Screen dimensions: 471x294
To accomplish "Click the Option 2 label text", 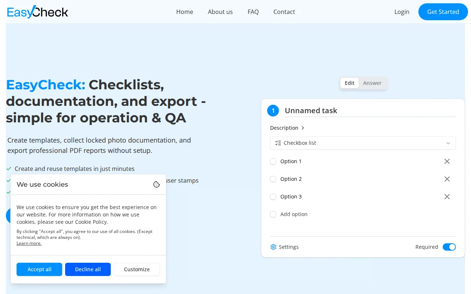I will coord(291,179).
